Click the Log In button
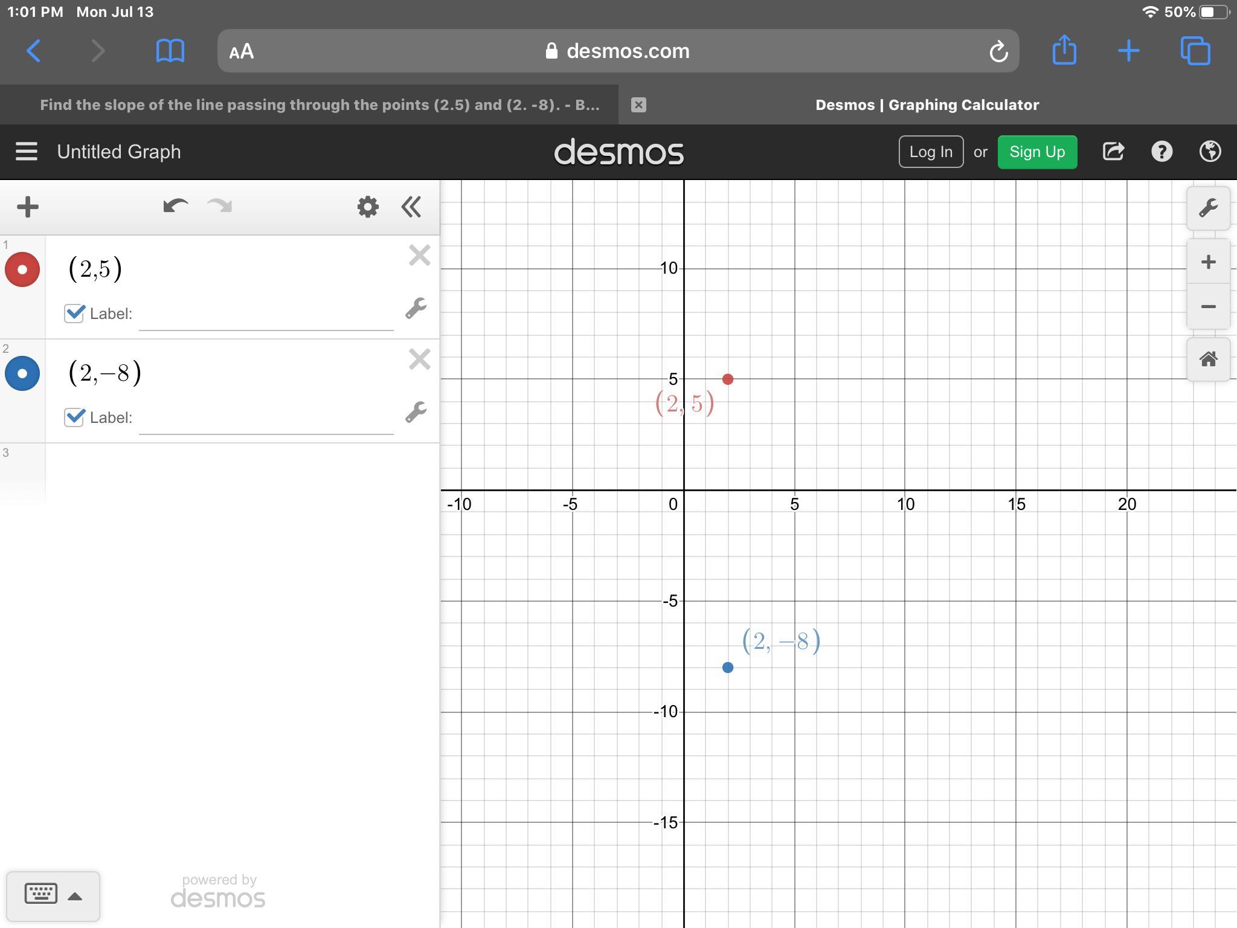Image resolution: width=1237 pixels, height=928 pixels. (x=930, y=152)
